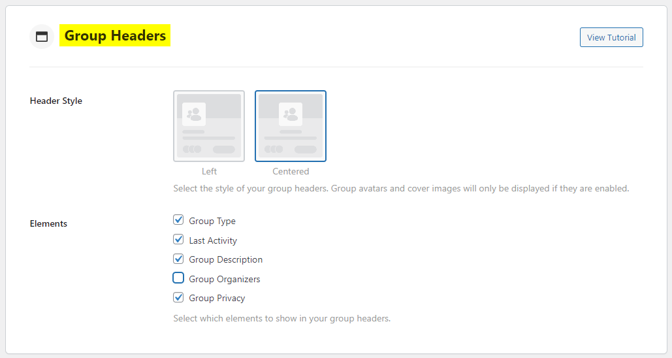Click avatar icon inside Centered style preview
Screen dimensions: 672x358
291,114
